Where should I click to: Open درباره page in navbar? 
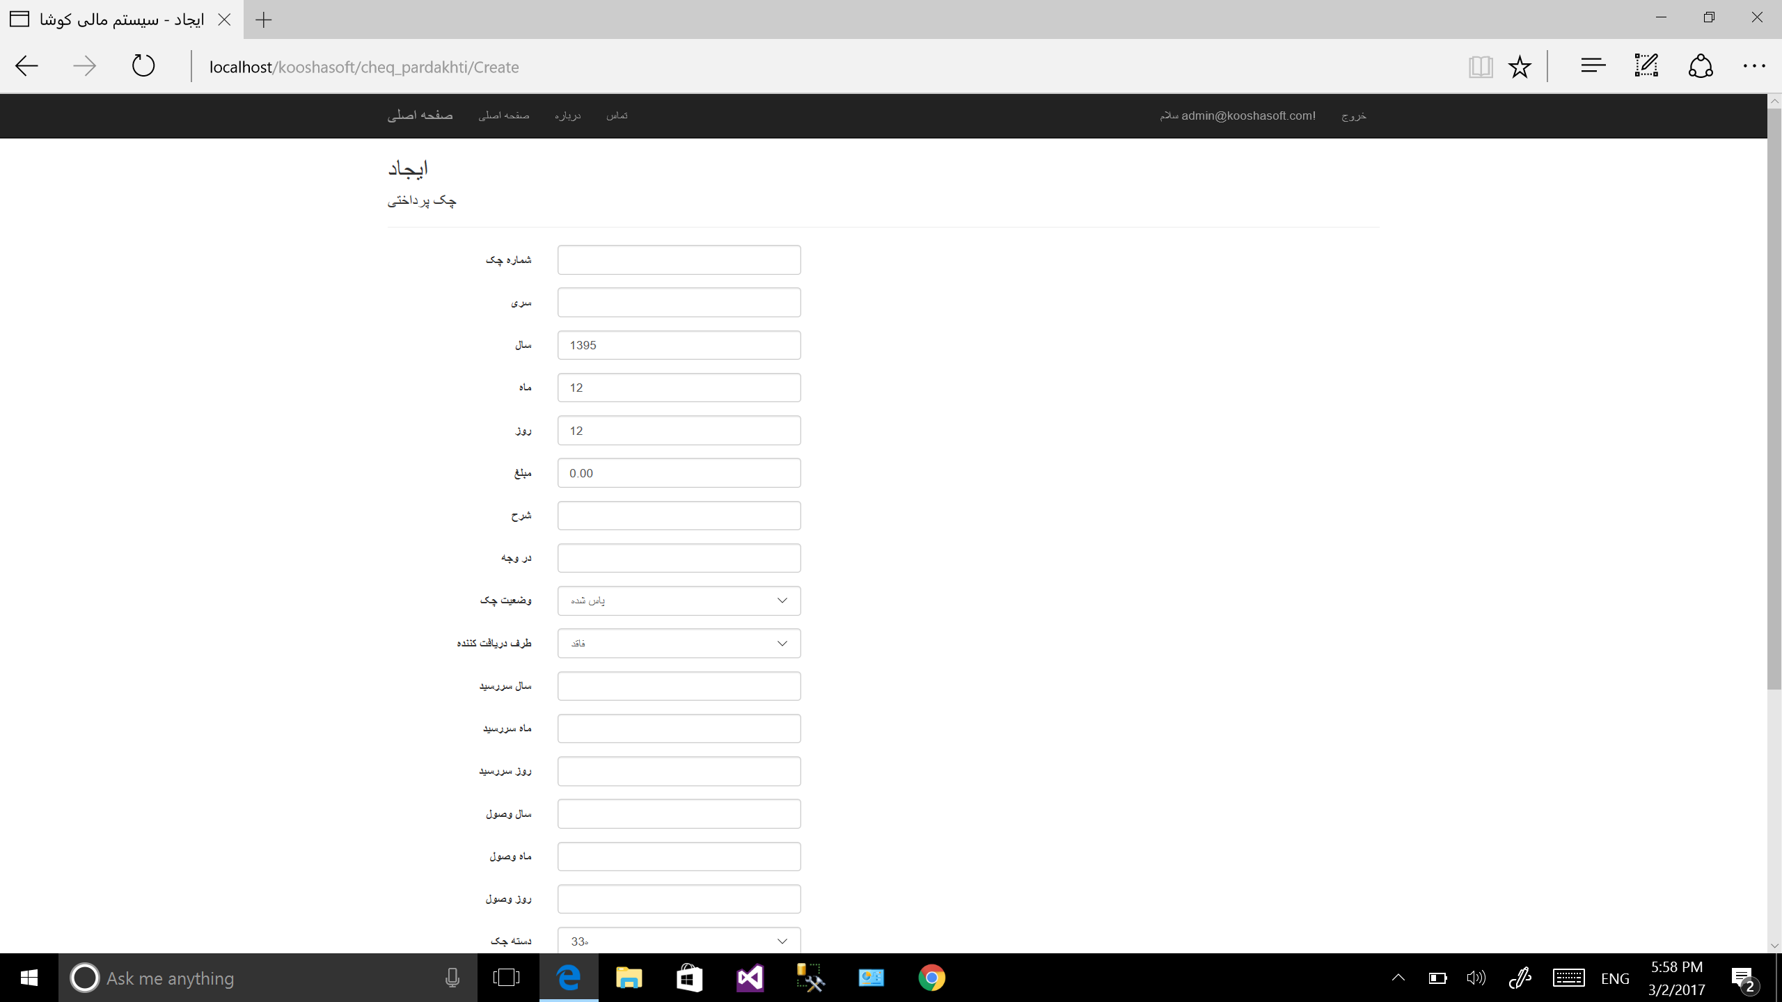tap(567, 116)
